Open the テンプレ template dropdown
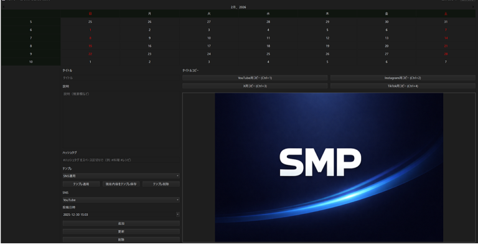478x250 pixels. tap(121, 176)
